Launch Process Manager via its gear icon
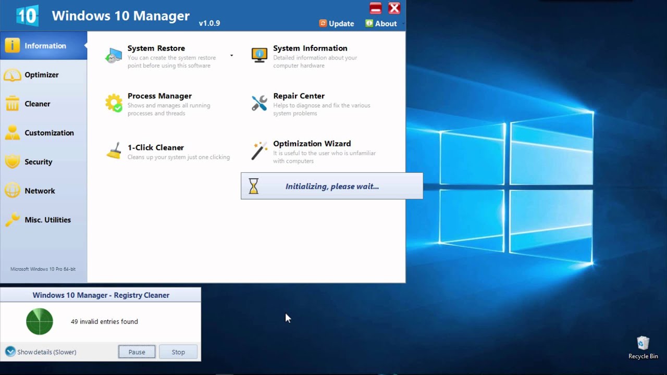Viewport: 667px width, 375px height. click(x=113, y=103)
